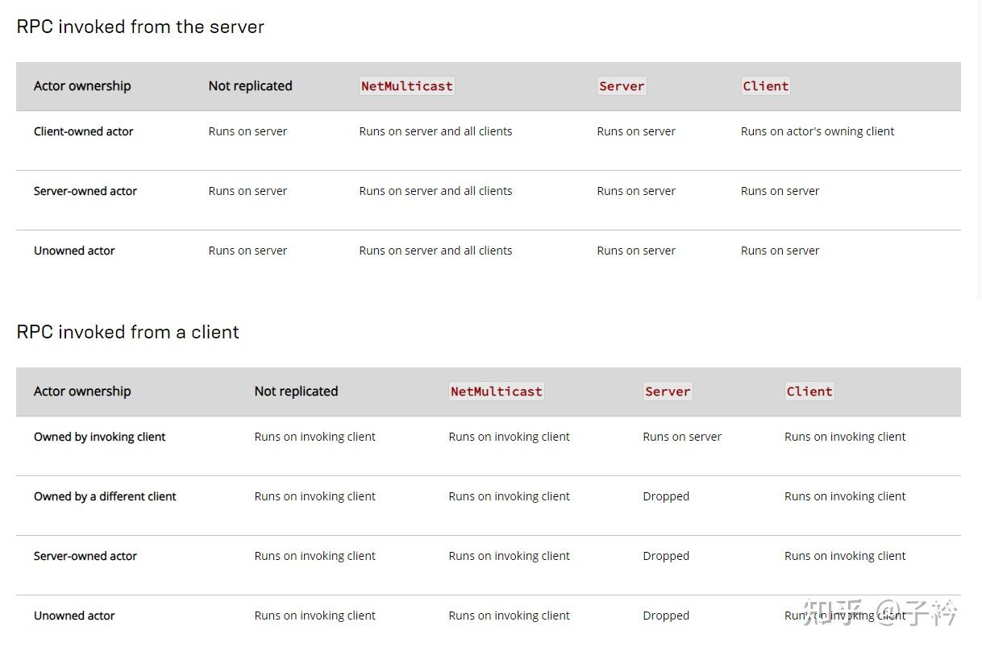
Task: Select the "Owned by invoking client" row label
Action: coord(100,437)
